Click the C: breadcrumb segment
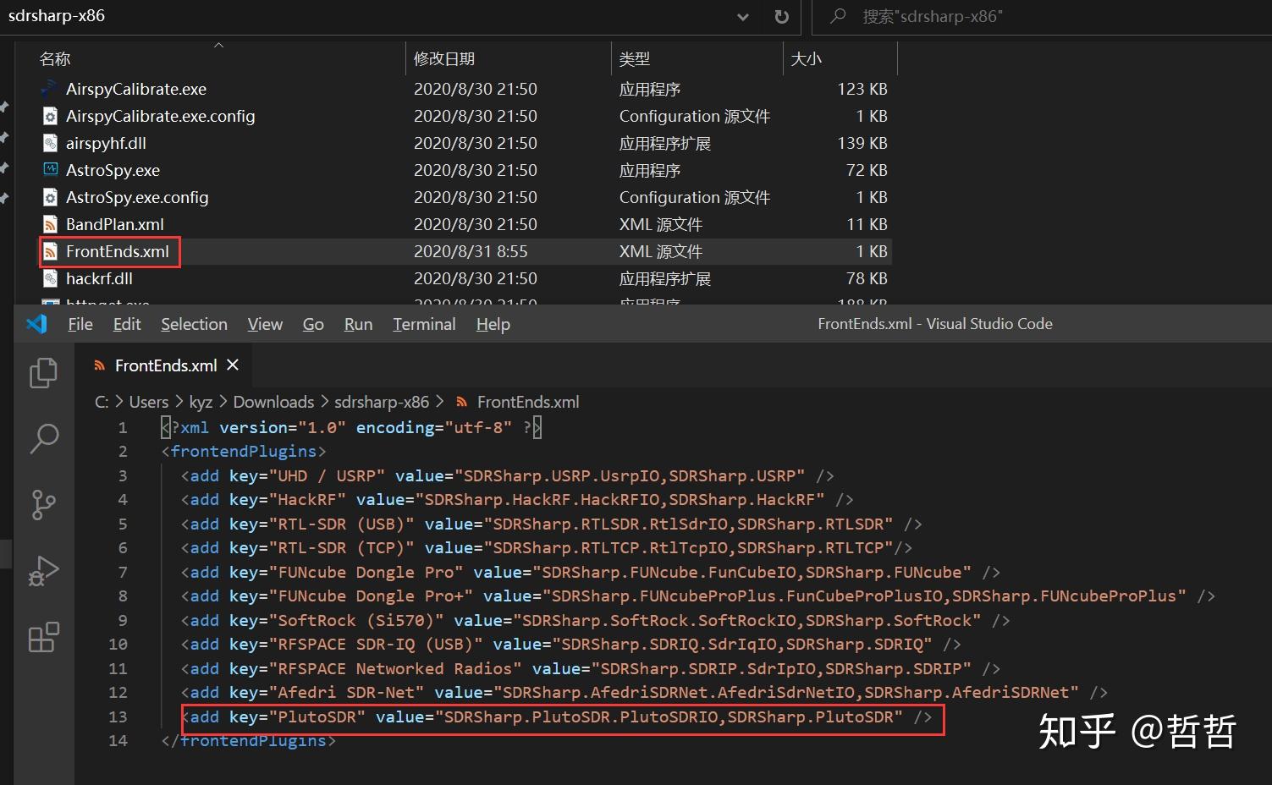 pos(102,402)
